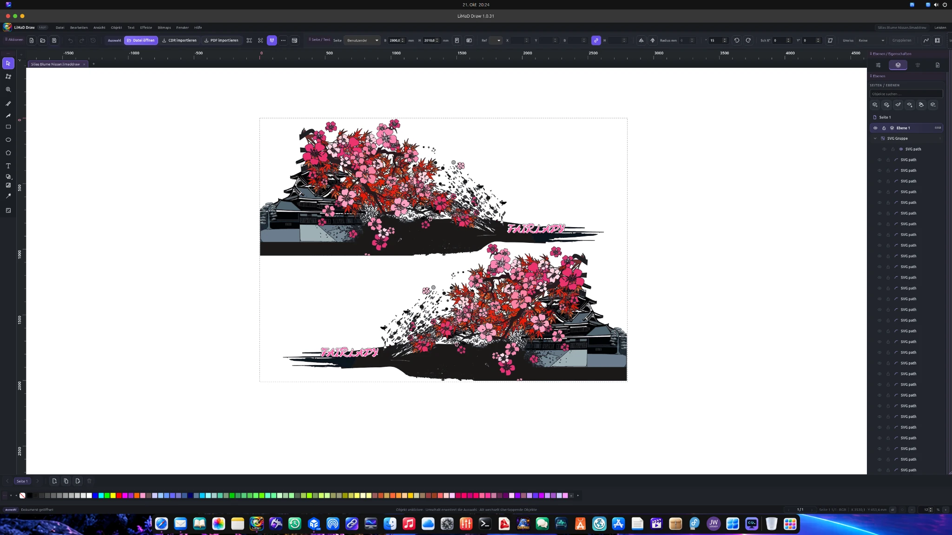This screenshot has height=535, width=952.
Task: Activate the Text tool
Action: click(8, 166)
